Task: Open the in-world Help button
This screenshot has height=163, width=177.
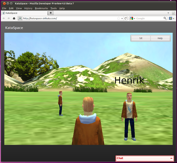Action: [x=160, y=38]
